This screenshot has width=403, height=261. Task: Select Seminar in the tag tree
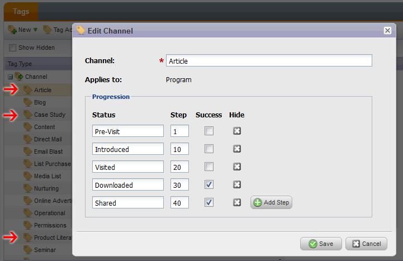[45, 250]
